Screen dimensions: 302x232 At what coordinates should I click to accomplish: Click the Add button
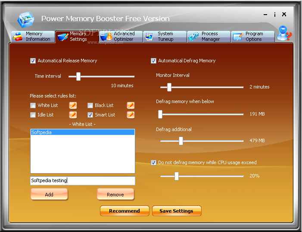click(x=49, y=194)
